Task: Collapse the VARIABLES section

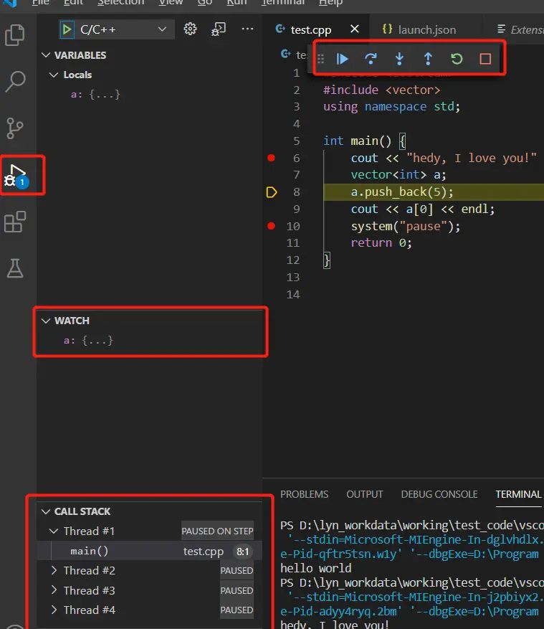Action: pos(46,55)
